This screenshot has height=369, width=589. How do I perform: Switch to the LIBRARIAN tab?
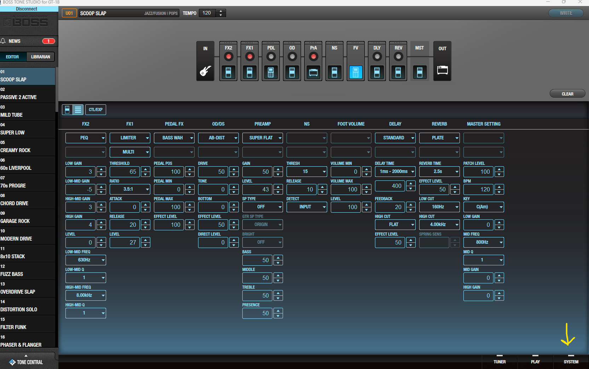[41, 57]
